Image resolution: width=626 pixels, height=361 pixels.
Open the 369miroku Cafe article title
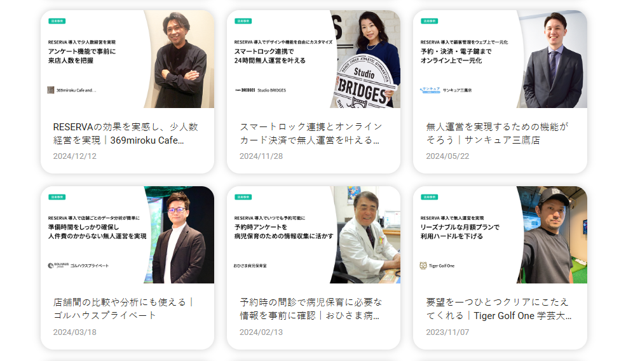(126, 133)
